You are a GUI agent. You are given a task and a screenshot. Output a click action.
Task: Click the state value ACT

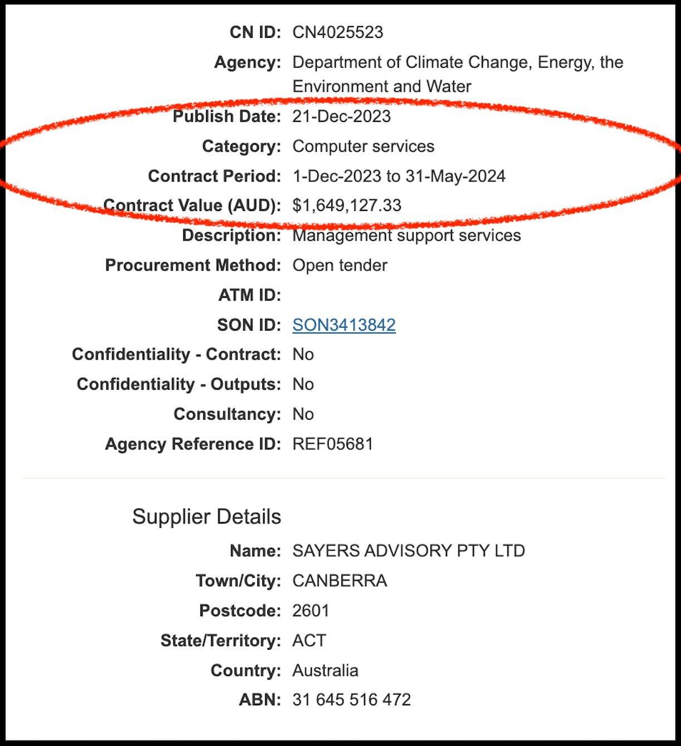click(309, 641)
